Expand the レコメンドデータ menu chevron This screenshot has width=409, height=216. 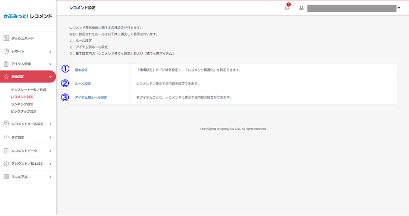(x=51, y=151)
